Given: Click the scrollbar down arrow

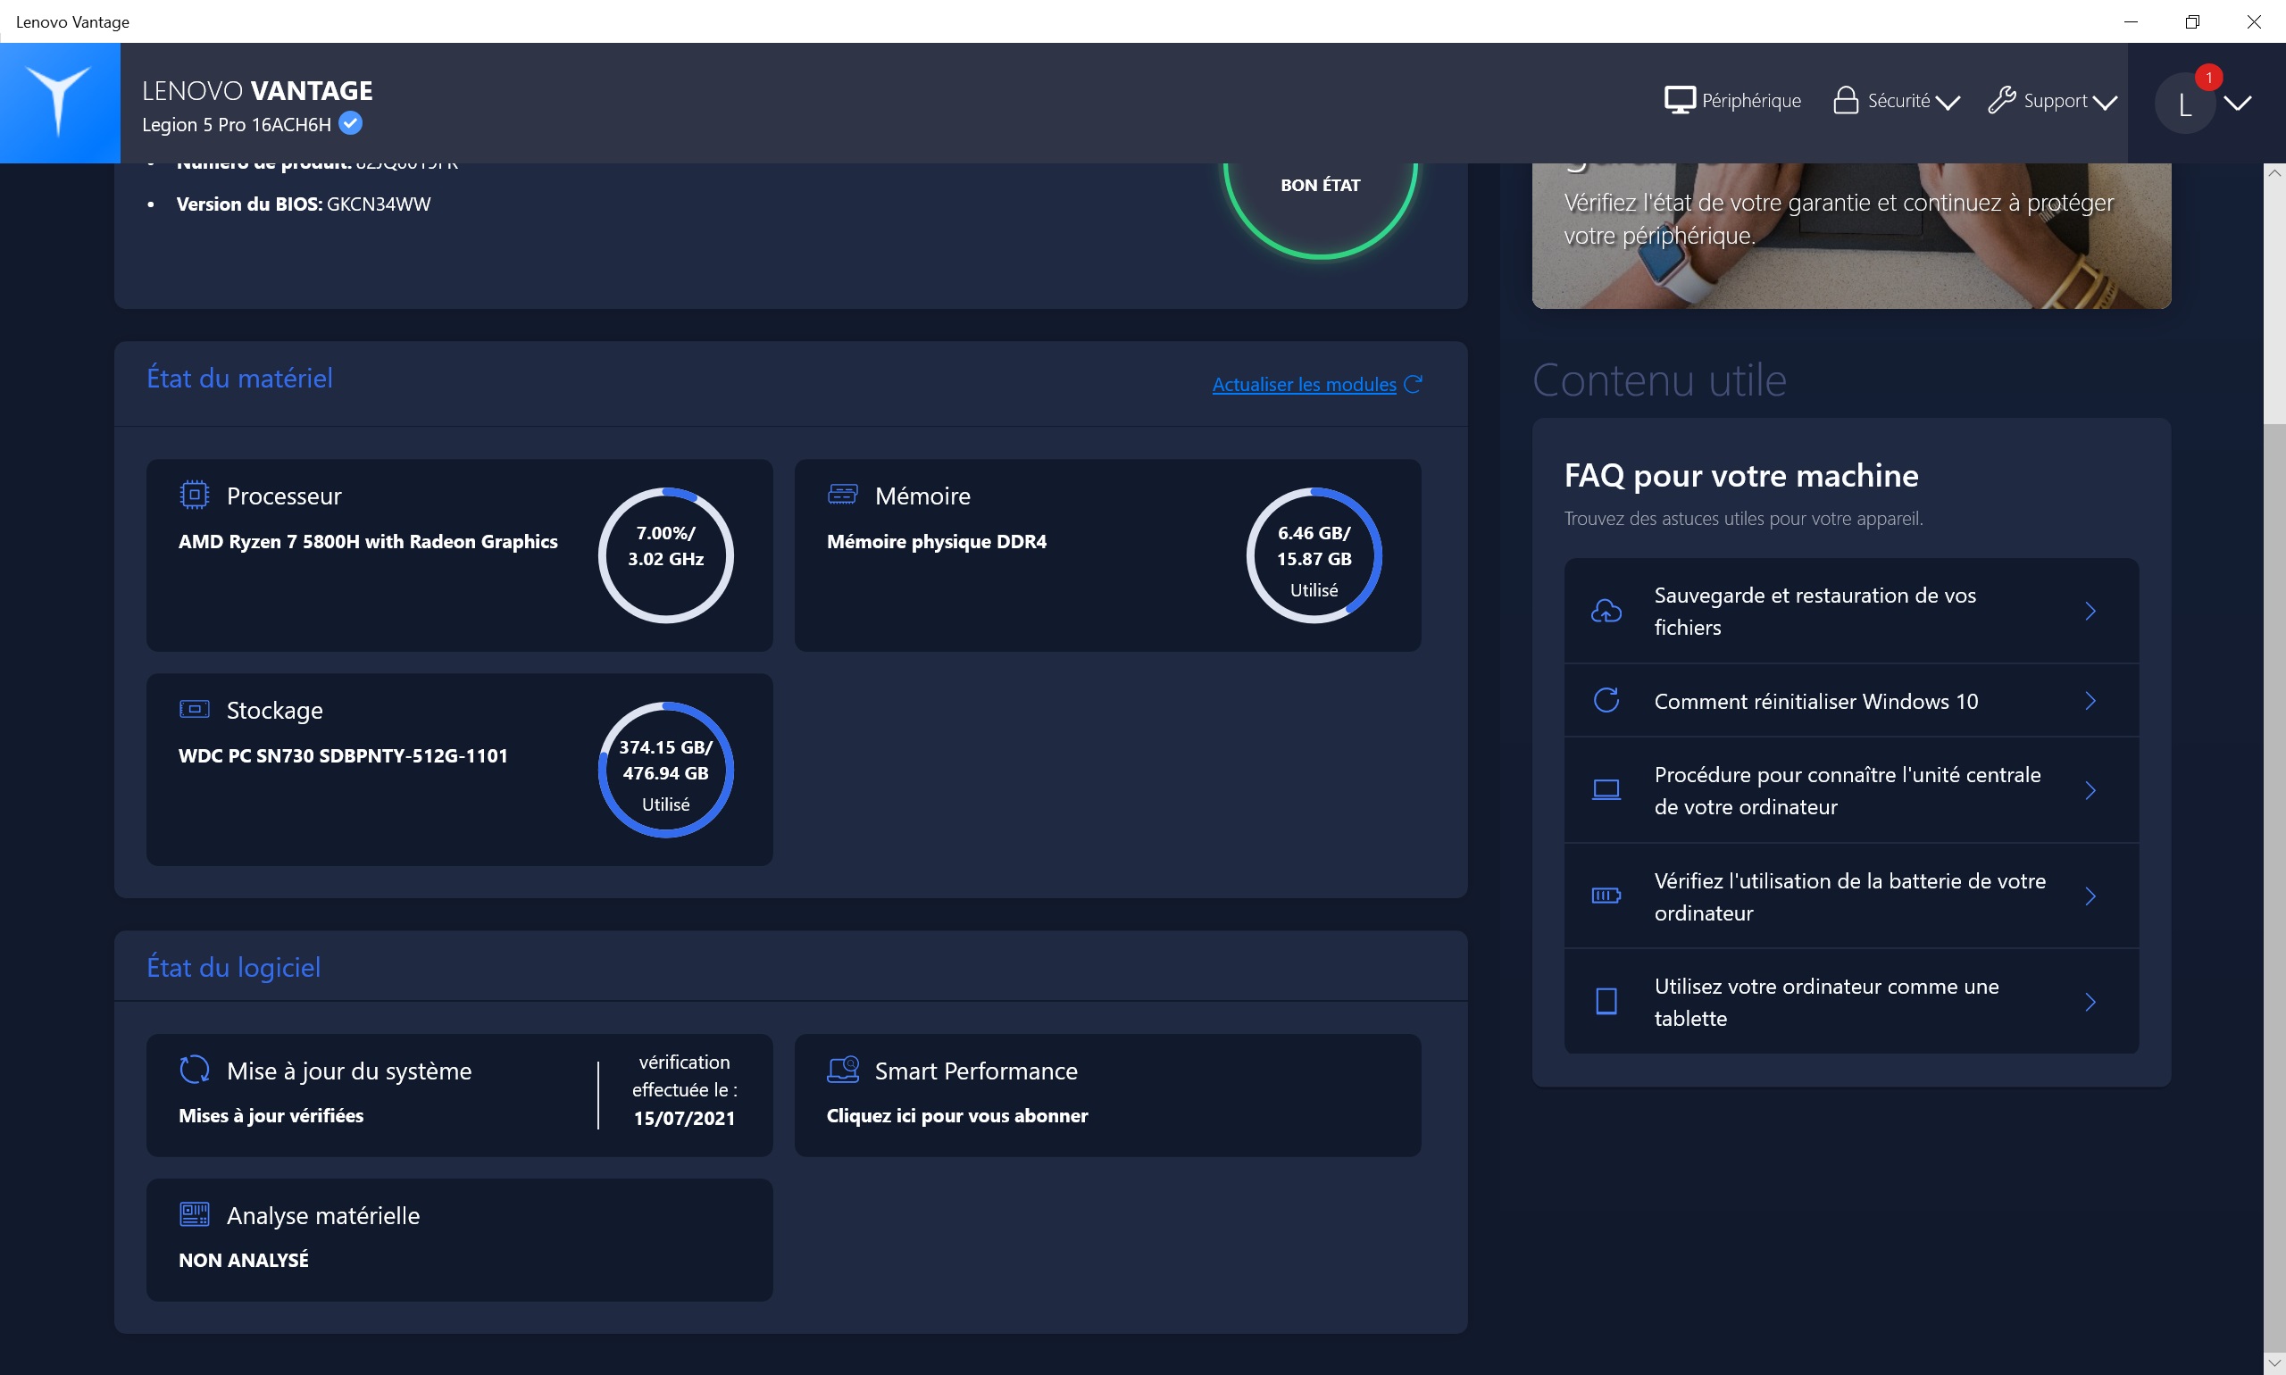Looking at the screenshot, I should point(2274,1363).
